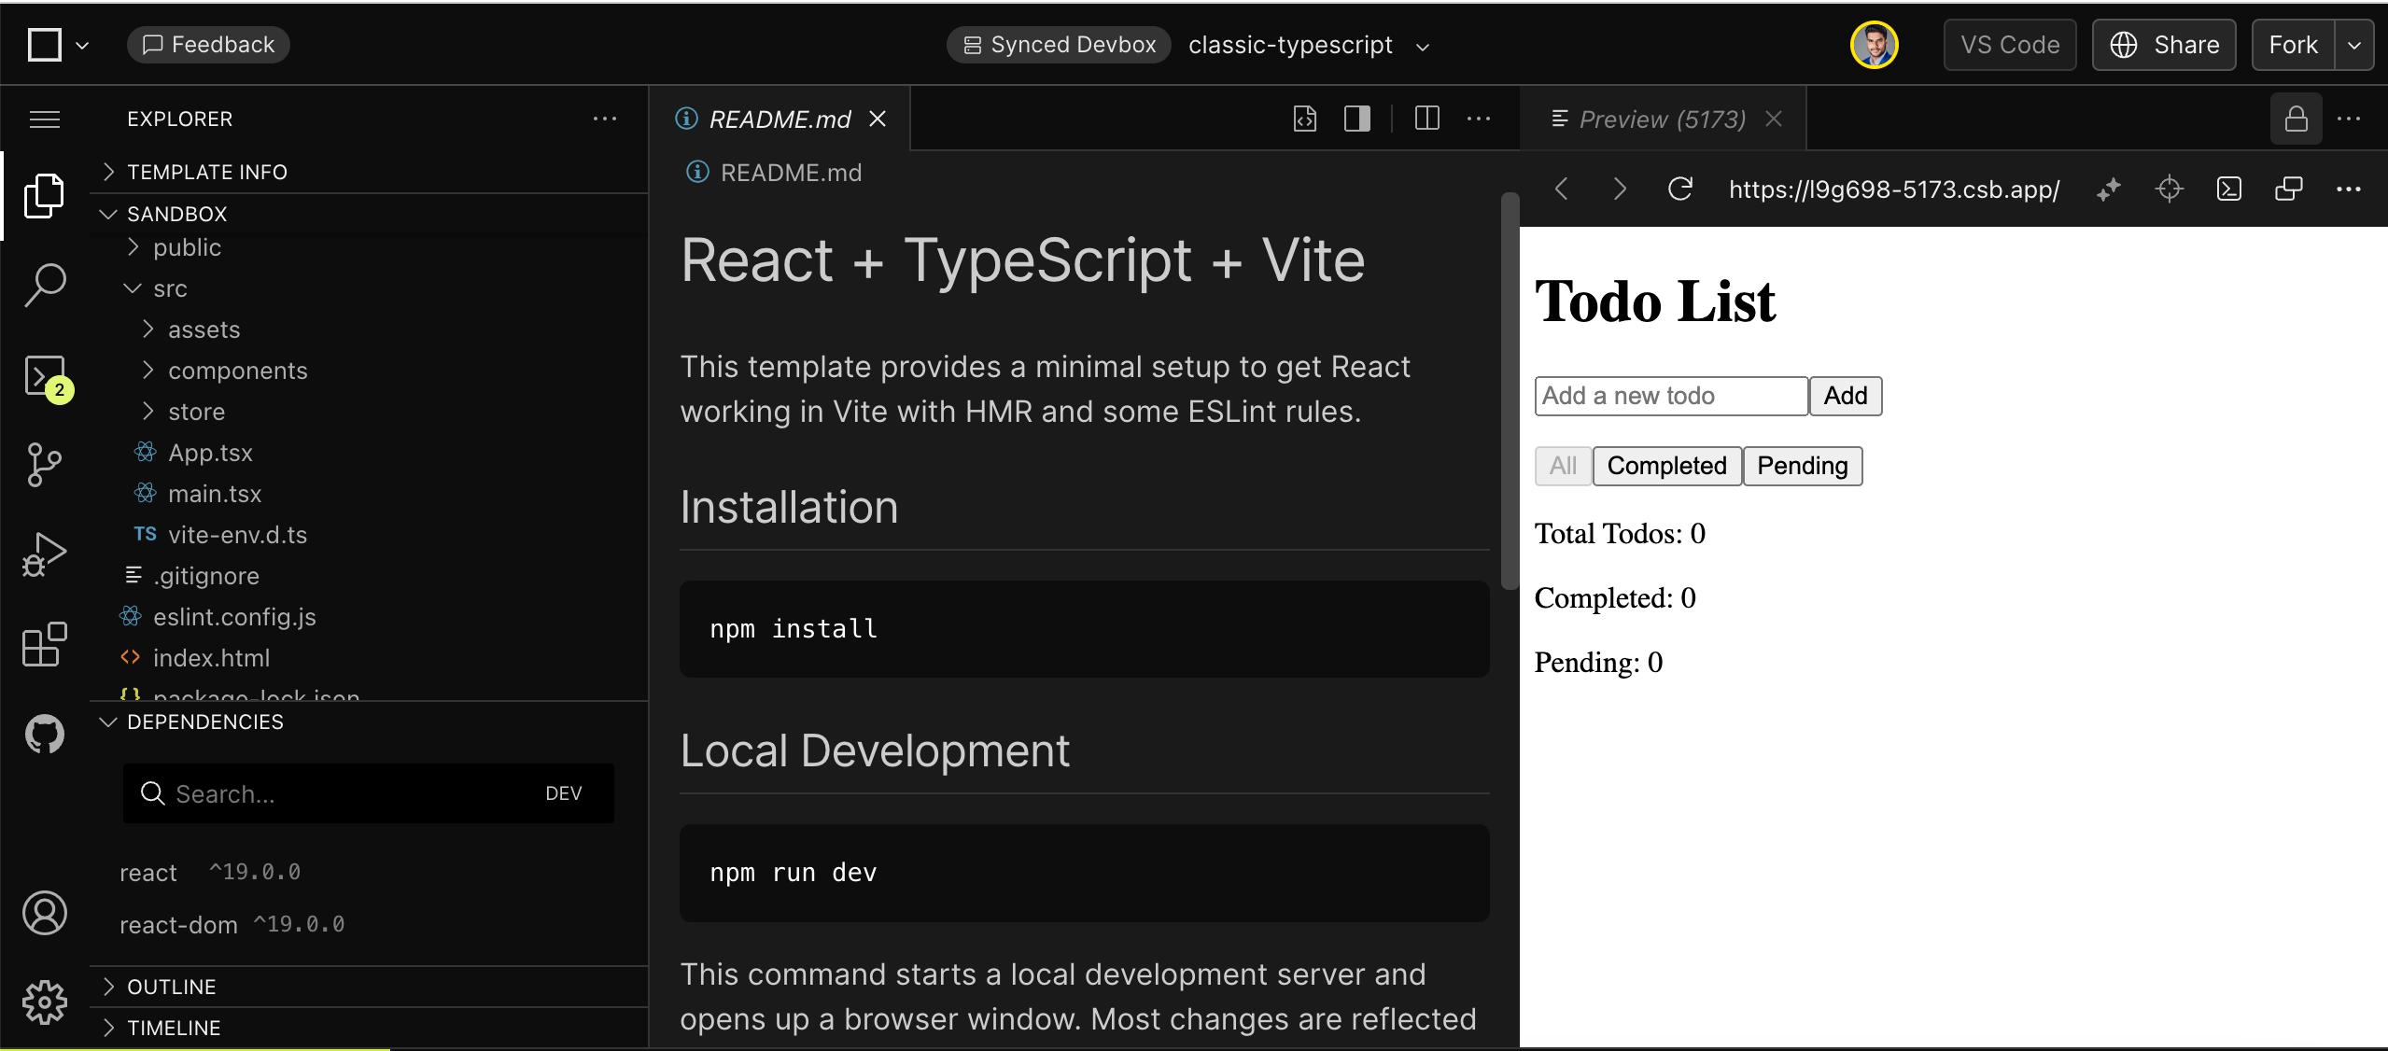Open Source Control view icon
The width and height of the screenshot is (2388, 1051).
pos(45,464)
